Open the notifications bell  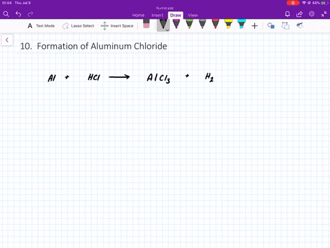(x=287, y=14)
